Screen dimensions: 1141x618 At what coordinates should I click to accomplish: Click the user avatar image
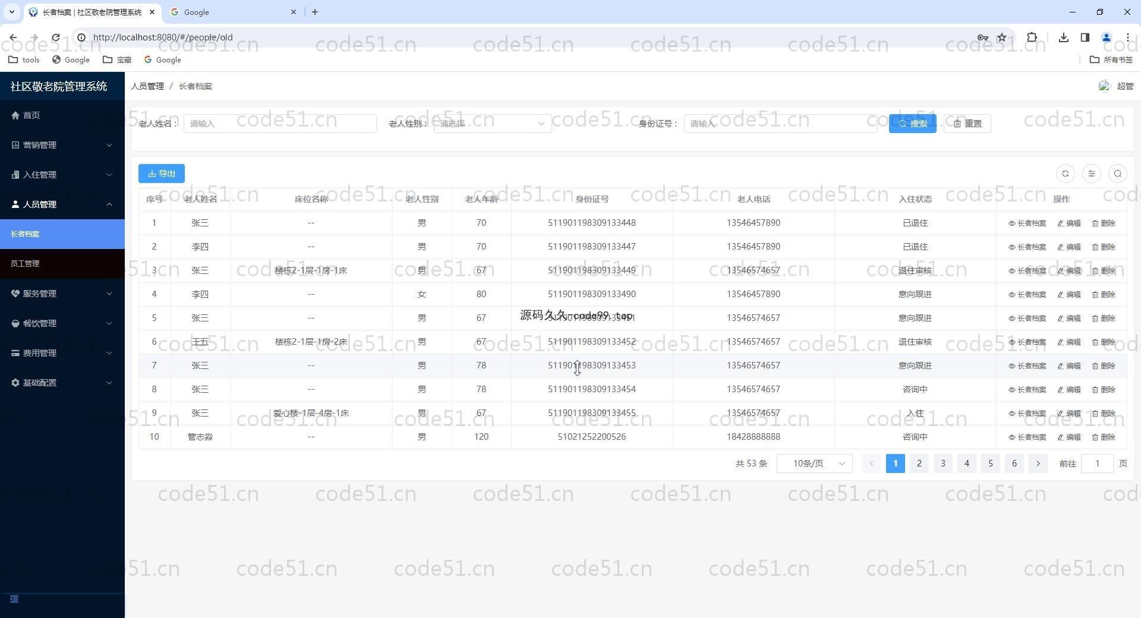[x=1104, y=86]
